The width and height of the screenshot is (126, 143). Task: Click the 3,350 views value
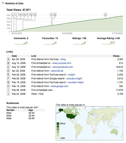(x=120, y=59)
